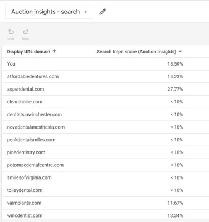The image size is (209, 222).
Task: Click the pencil edit report name icon
Action: tap(103, 12)
